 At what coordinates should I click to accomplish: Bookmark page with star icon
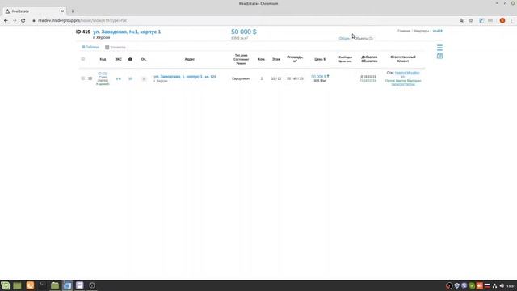(471, 20)
